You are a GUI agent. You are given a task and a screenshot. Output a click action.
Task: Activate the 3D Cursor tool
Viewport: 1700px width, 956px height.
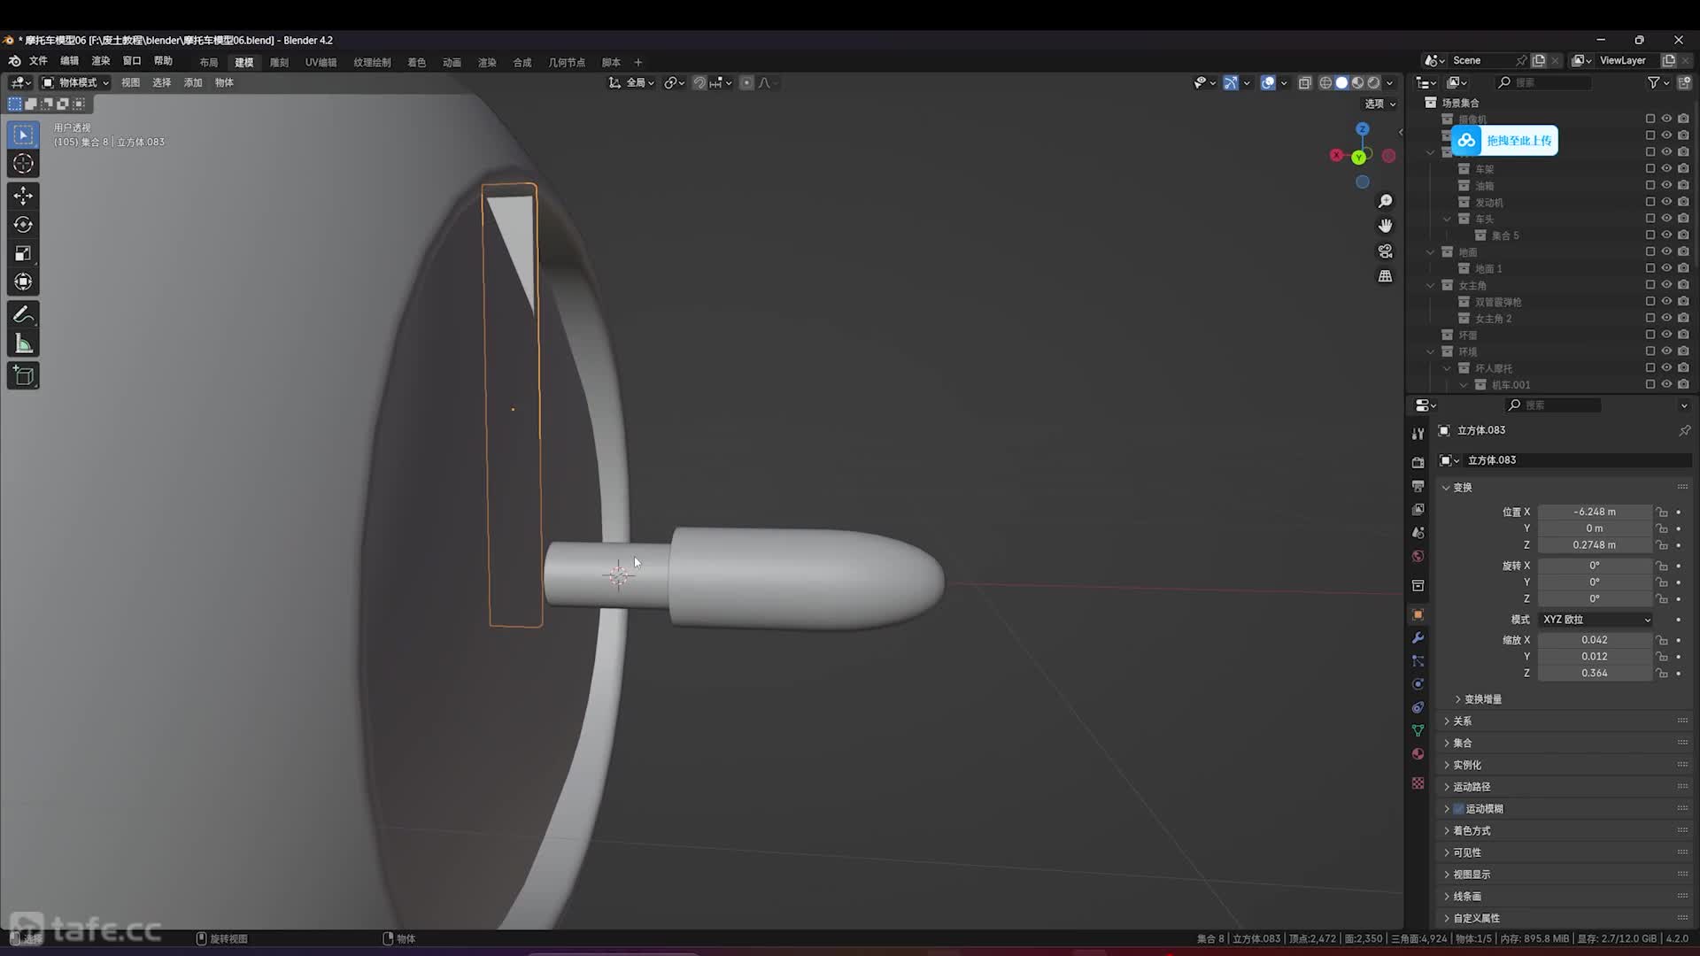(23, 164)
